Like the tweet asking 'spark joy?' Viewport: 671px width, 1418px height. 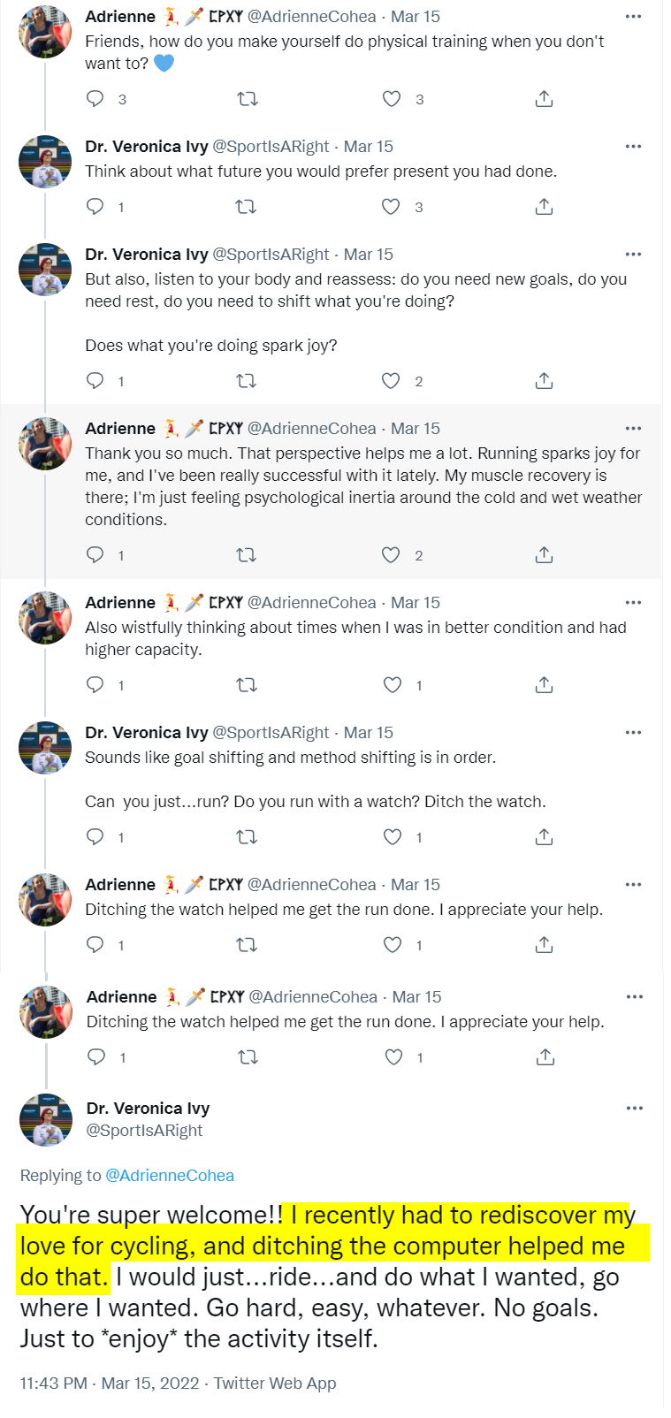coord(391,381)
